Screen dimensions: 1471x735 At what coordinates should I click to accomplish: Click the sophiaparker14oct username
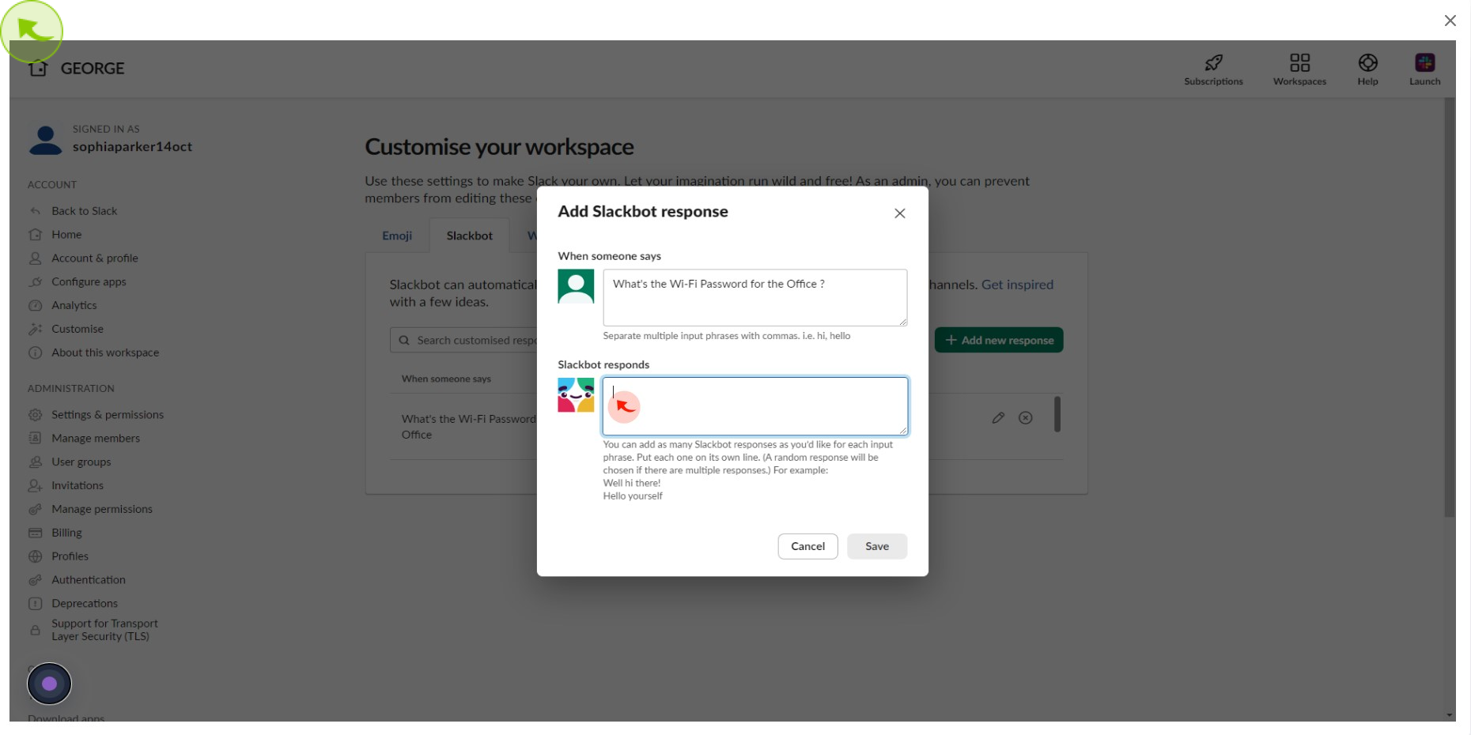(x=132, y=147)
